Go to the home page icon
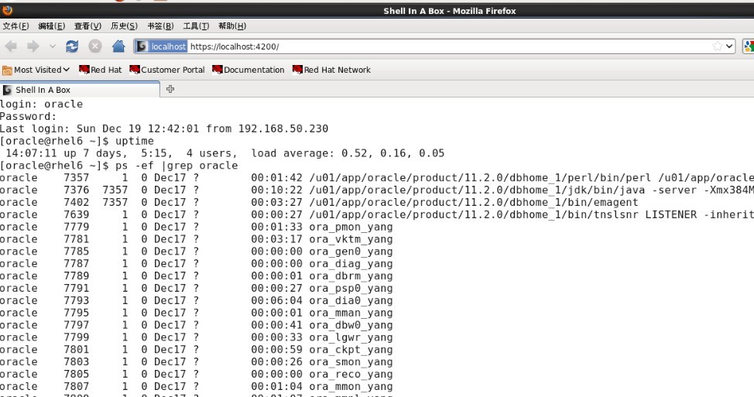 pyautogui.click(x=118, y=46)
